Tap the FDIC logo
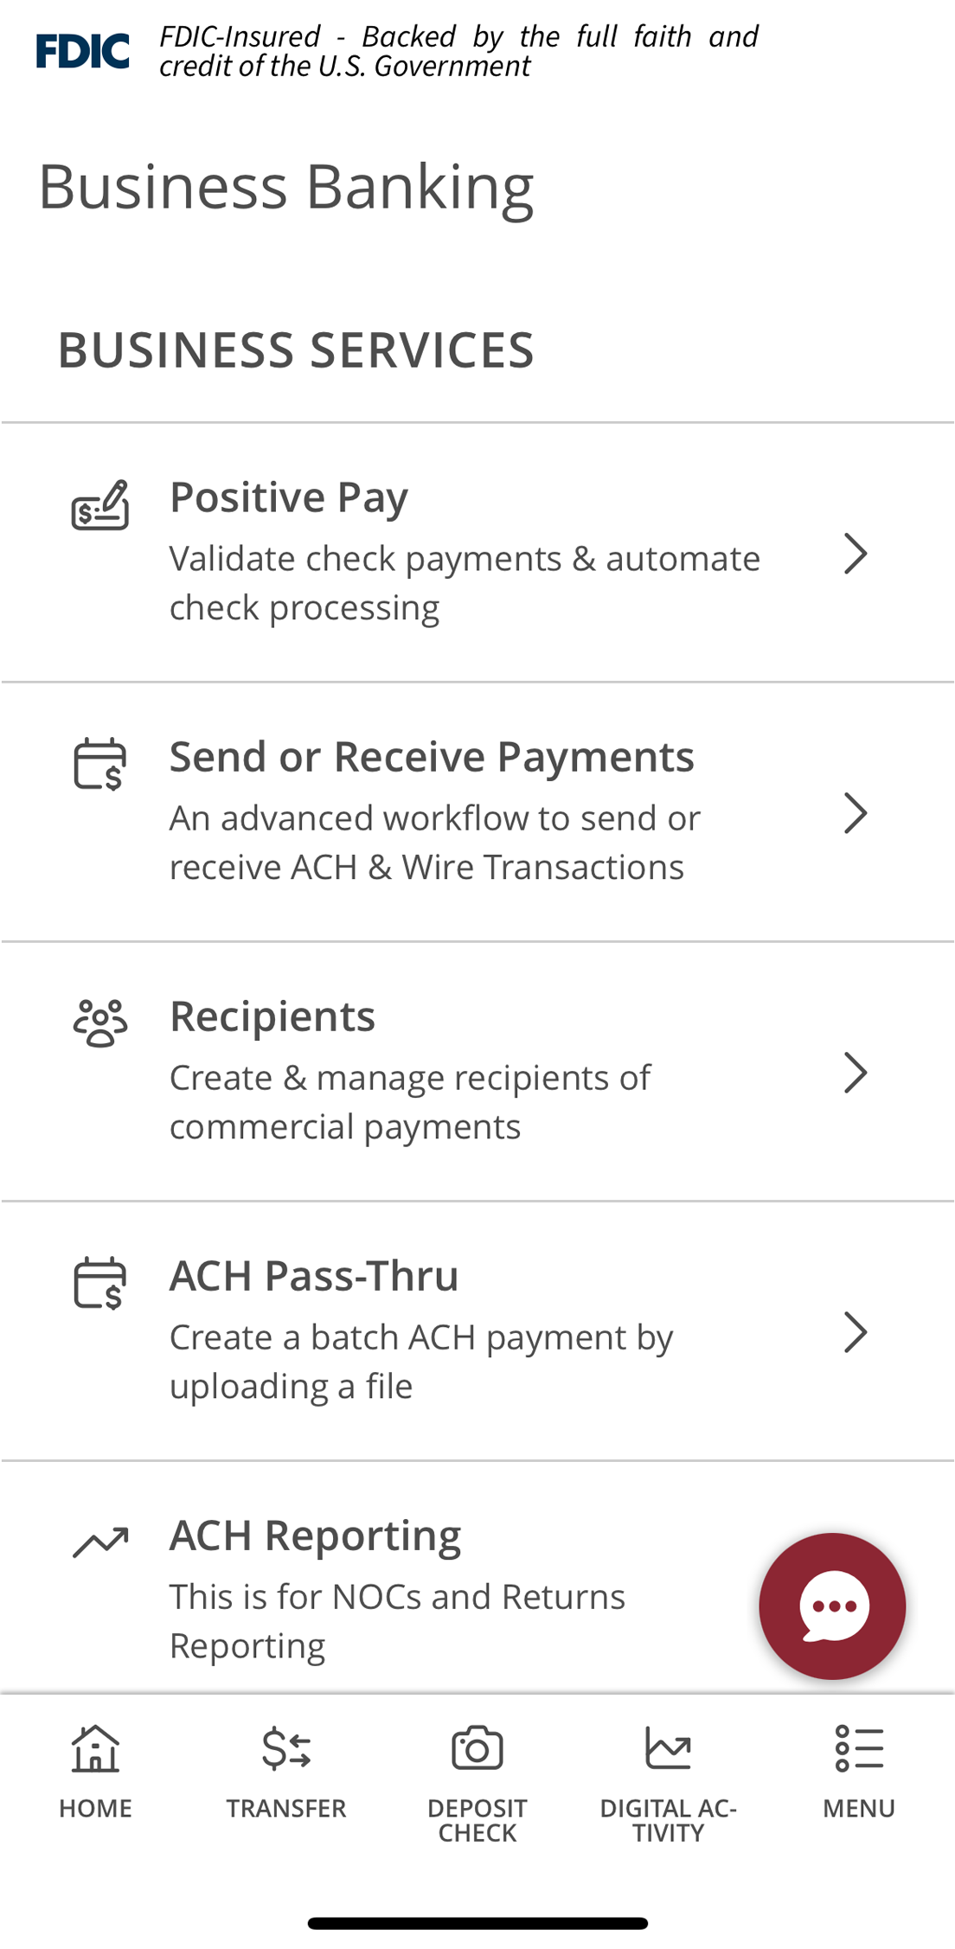Viewport: 955px width, 1949px height. (83, 51)
